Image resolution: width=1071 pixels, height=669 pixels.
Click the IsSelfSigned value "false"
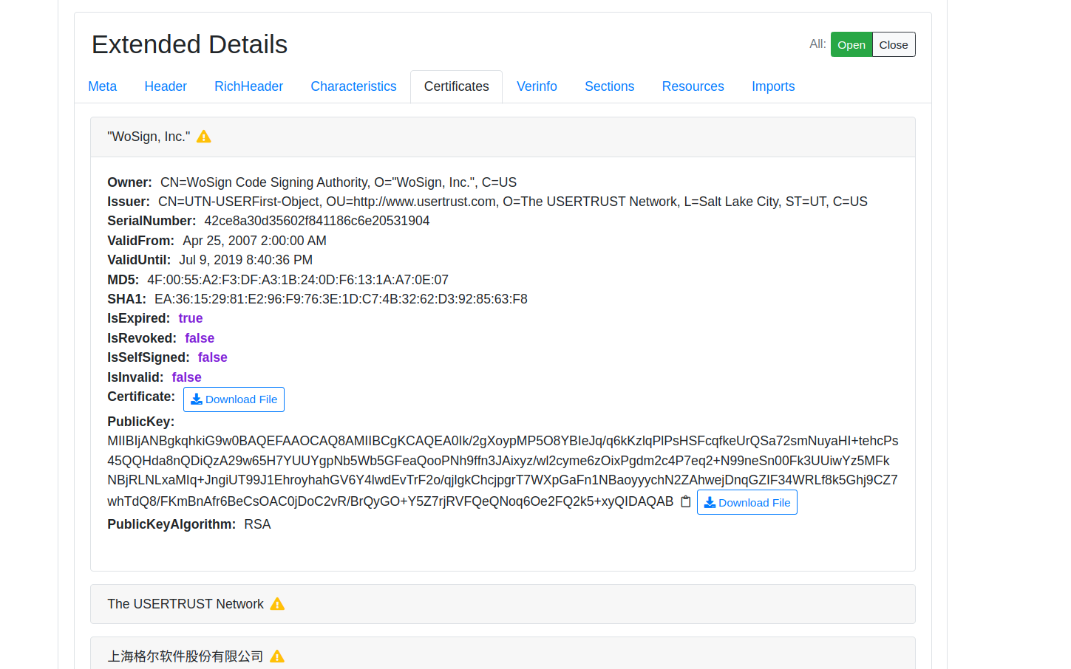coord(213,357)
